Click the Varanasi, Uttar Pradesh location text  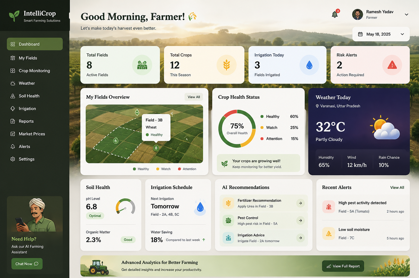point(340,106)
